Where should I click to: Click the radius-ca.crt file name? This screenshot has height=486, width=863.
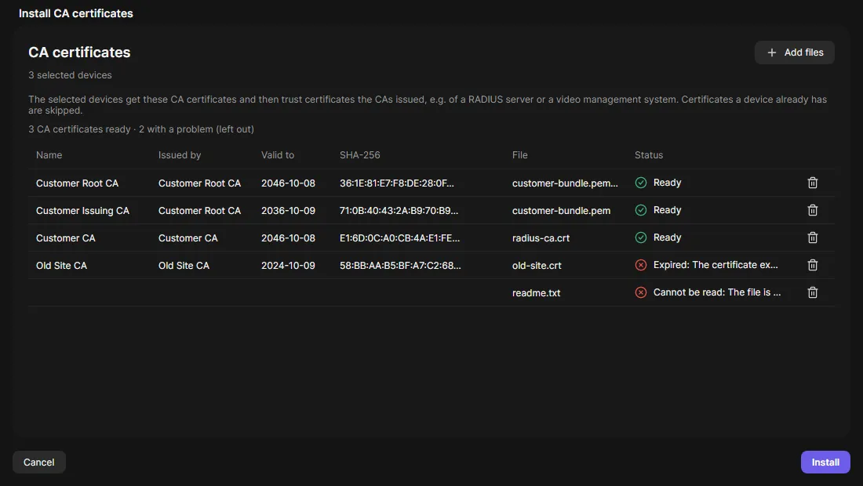(541, 238)
